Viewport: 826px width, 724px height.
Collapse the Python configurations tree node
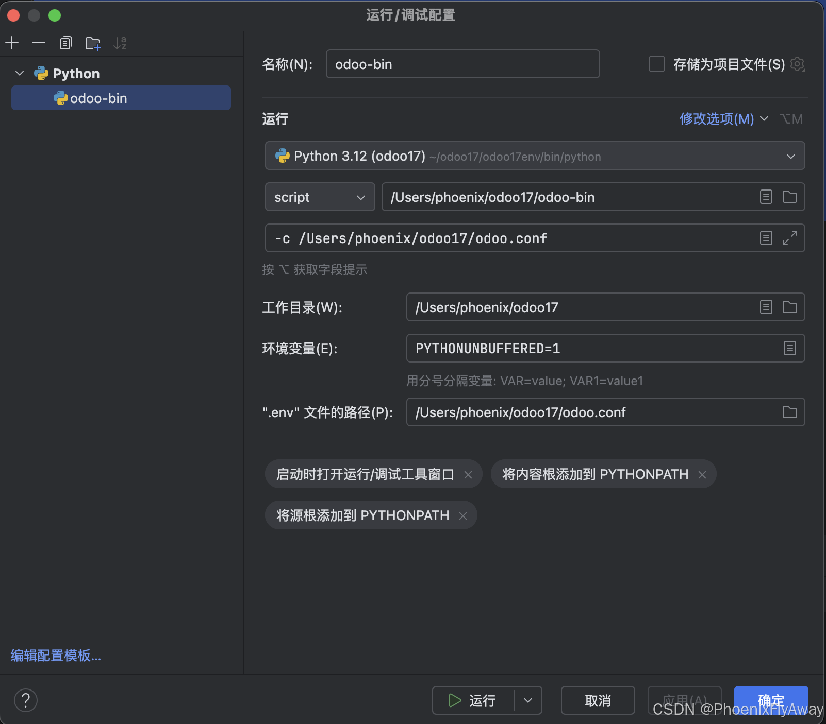[x=20, y=73]
